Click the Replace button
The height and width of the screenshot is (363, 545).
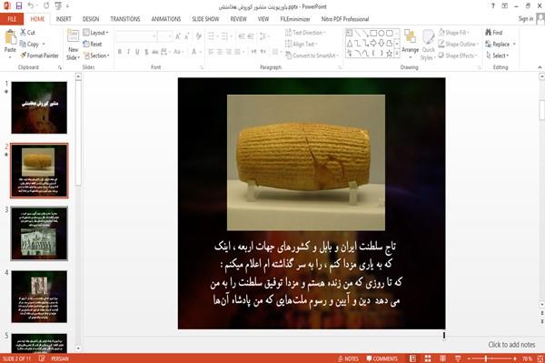point(500,44)
